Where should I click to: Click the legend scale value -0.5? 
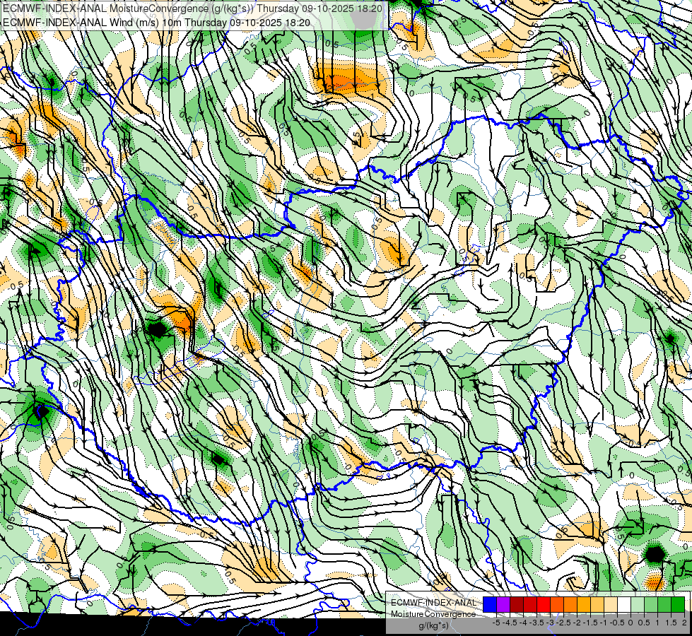click(x=617, y=623)
